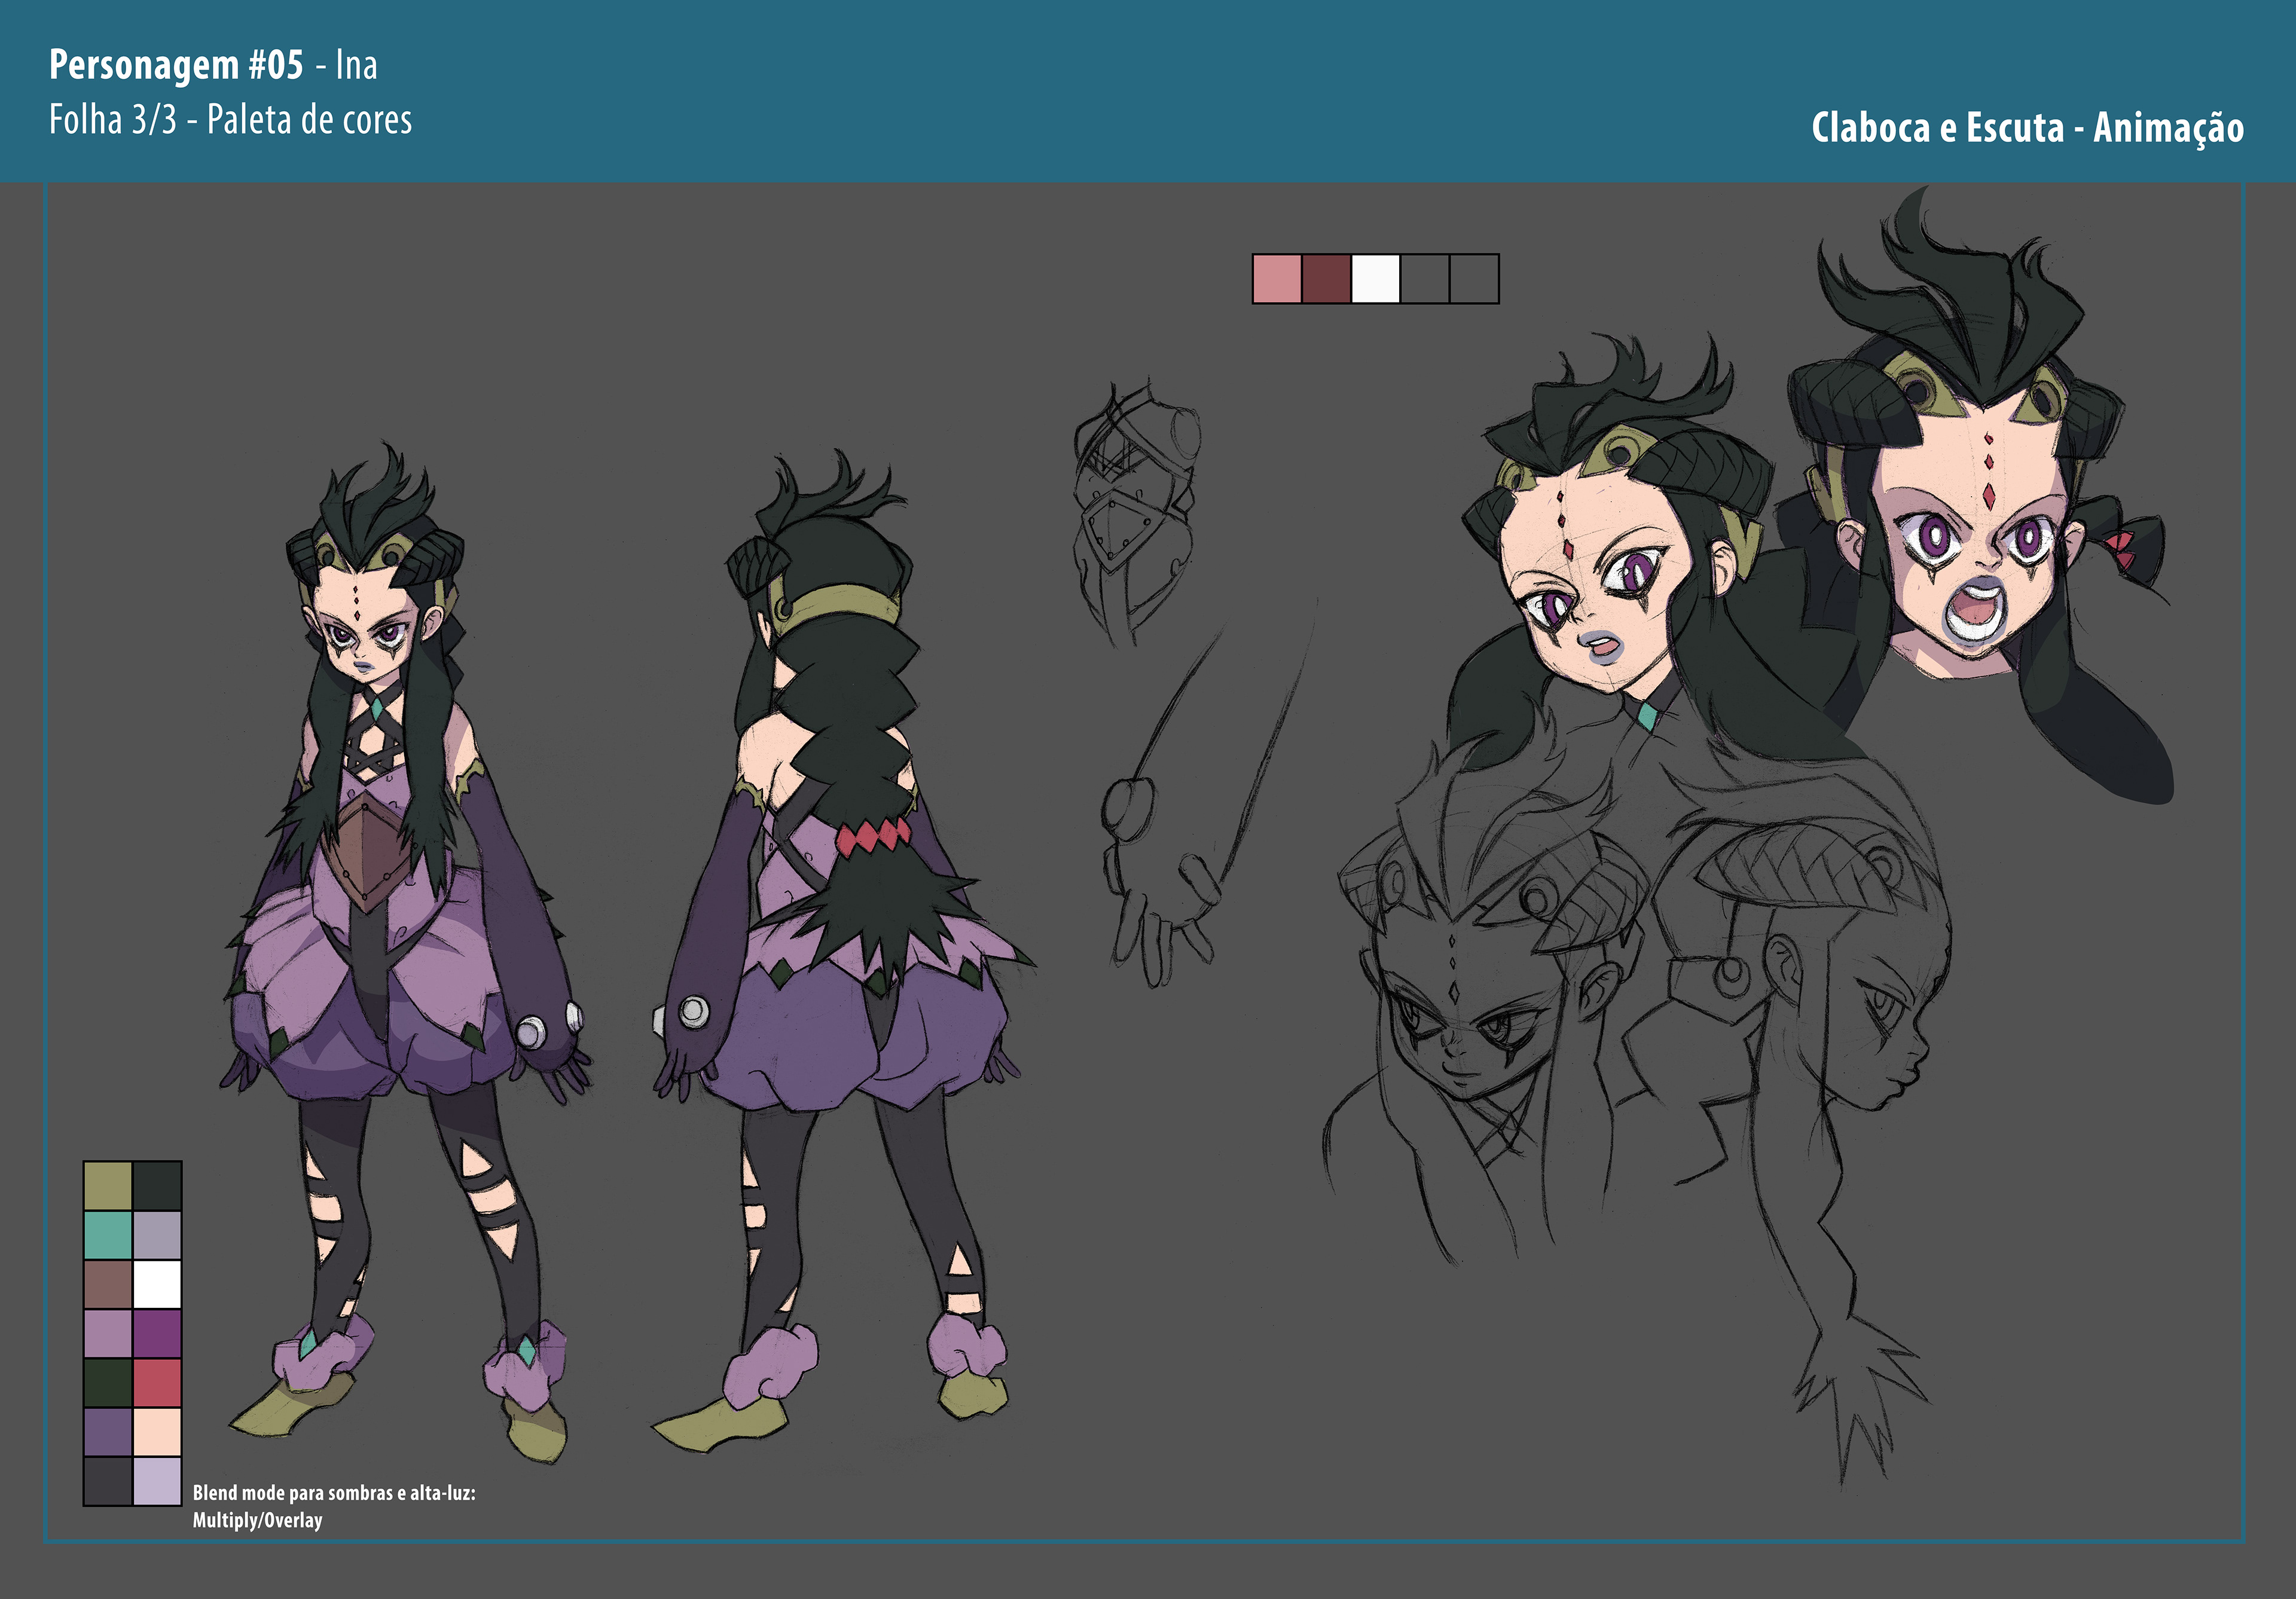Click the 'Personagem #05 - Ina' title
2296x1599 pixels.
click(x=213, y=65)
